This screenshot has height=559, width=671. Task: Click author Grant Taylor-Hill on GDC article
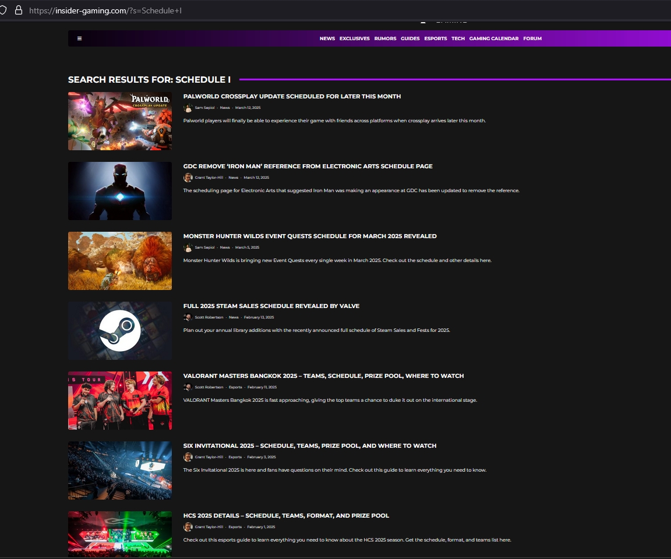coord(209,178)
